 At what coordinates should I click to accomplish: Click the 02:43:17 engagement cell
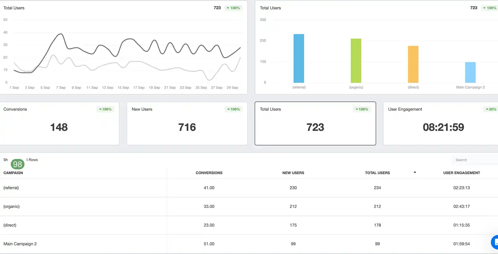(x=462, y=206)
